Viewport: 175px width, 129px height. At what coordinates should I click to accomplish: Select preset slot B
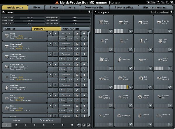pos(16,125)
